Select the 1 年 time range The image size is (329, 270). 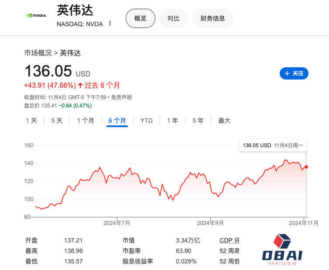tap(172, 121)
